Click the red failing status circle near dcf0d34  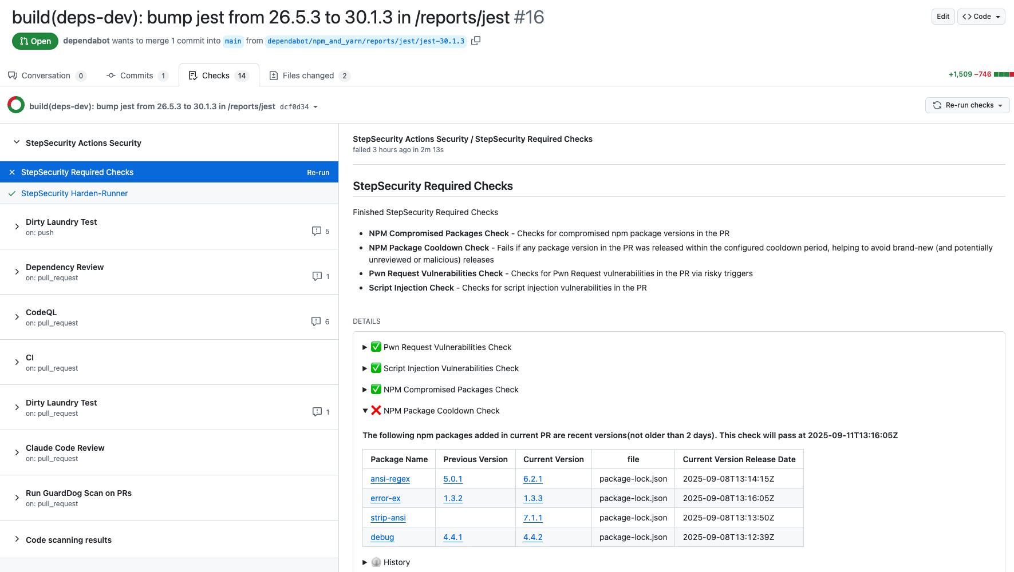pos(15,105)
